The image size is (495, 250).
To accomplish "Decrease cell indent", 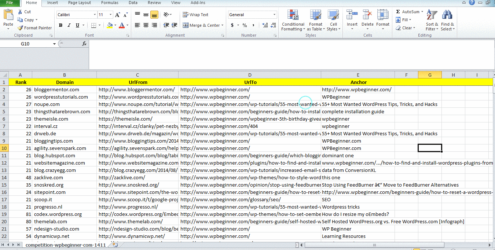I will (x=166, y=25).
